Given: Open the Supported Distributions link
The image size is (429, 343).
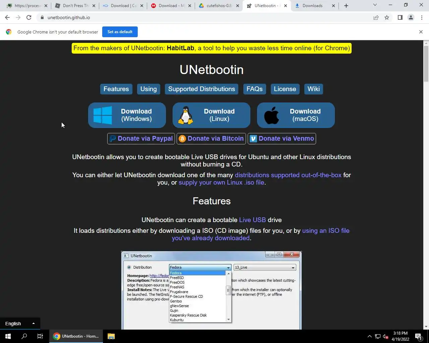Looking at the screenshot, I should coord(201,89).
